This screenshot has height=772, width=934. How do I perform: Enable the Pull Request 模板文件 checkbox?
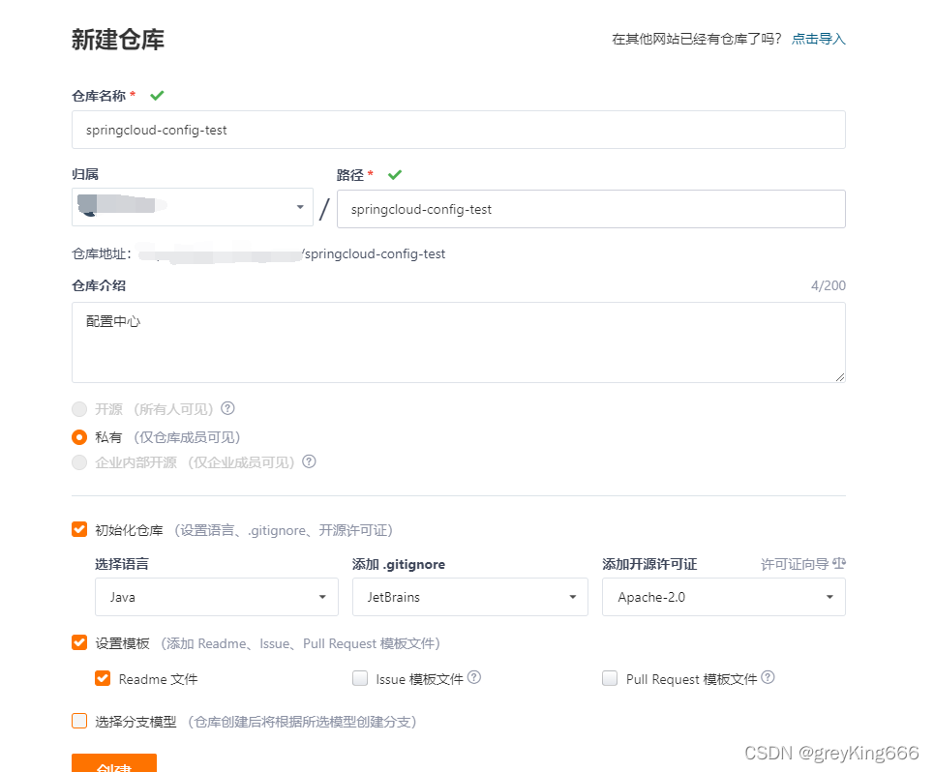(x=610, y=678)
